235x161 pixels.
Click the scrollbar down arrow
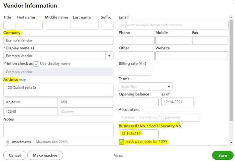231,143
